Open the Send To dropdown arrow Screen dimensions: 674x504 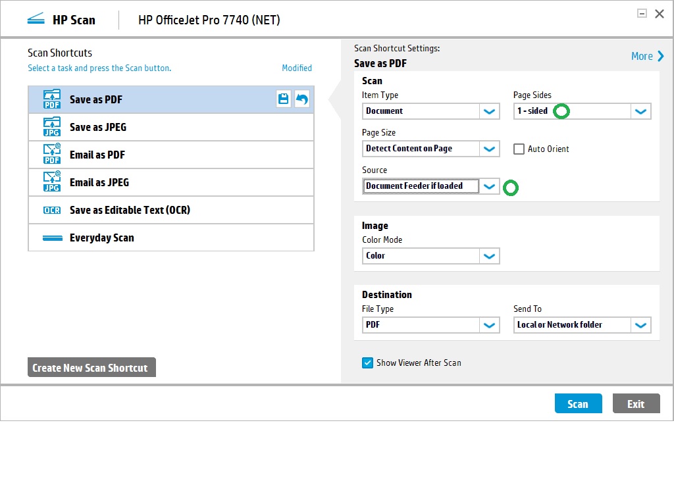click(640, 325)
